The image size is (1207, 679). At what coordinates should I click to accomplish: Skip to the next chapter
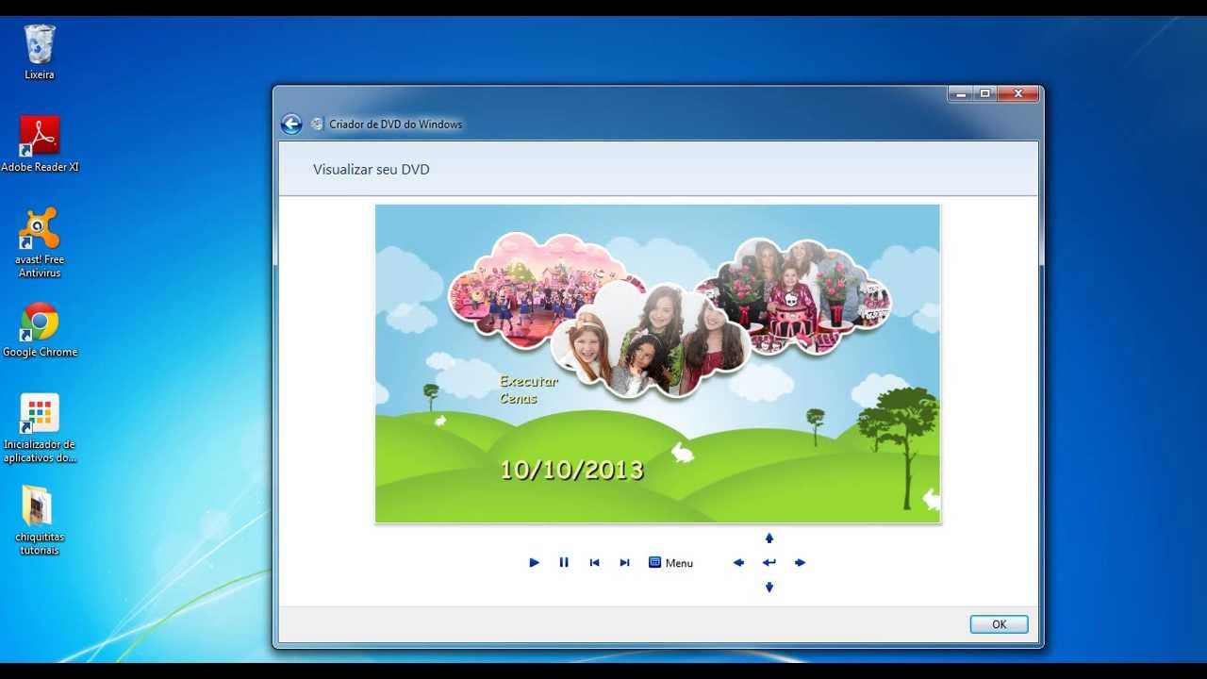[624, 563]
